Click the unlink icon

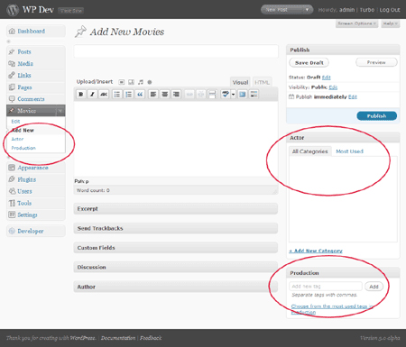201,95
